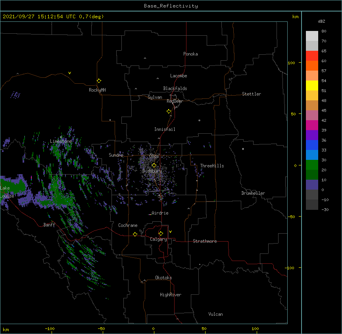Click the RockyMH town label

[97, 90]
